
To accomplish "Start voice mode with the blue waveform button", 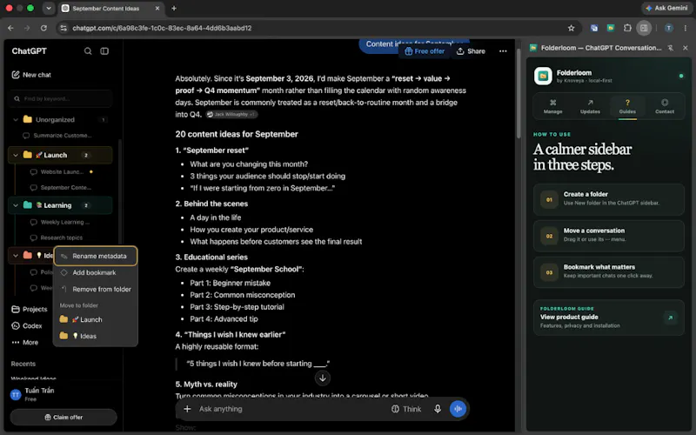I will [x=458, y=409].
